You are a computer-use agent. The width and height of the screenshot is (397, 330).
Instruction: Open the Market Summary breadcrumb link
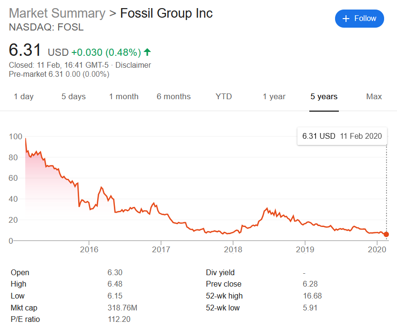[x=57, y=13]
